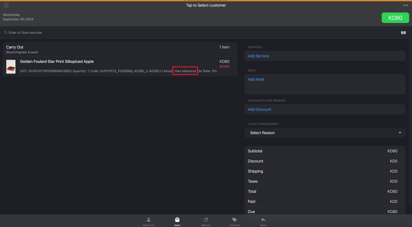Open the Admin 175 profile tab
Viewport: 412px width, 227px height.
tap(148, 222)
